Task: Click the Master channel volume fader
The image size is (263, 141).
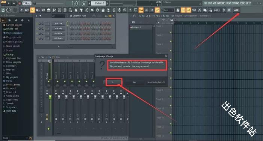Action: pyautogui.click(x=50, y=97)
